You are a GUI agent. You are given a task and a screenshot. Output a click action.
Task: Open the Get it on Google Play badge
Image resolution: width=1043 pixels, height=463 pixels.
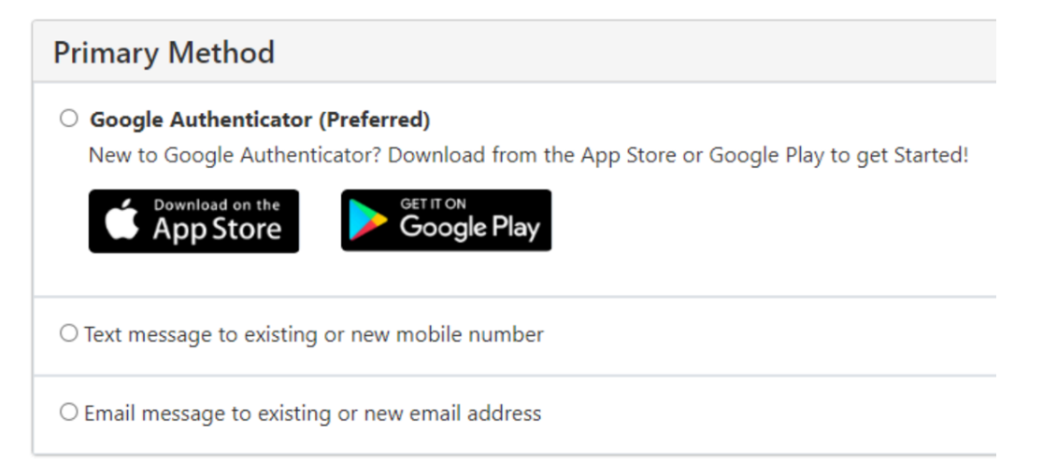tap(447, 220)
